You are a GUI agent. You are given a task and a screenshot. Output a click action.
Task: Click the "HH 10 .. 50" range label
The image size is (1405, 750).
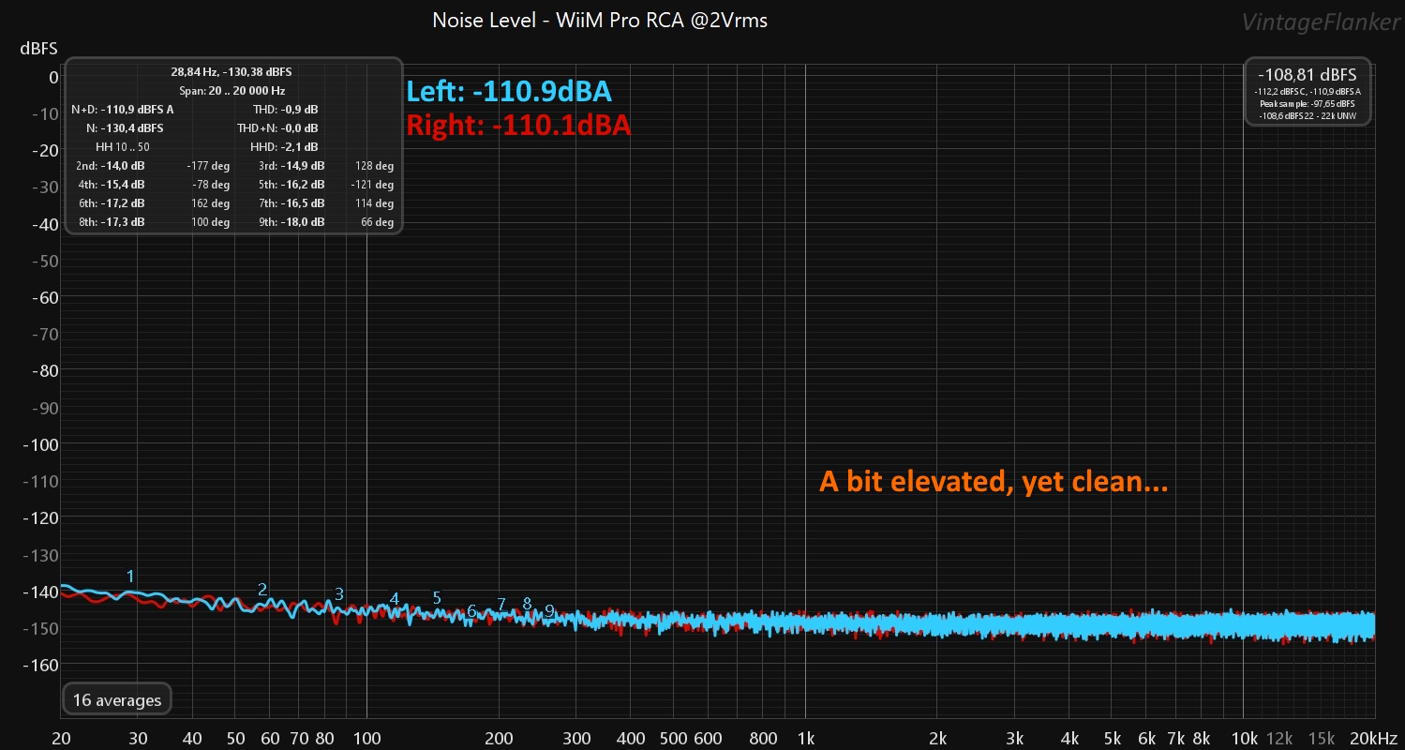(x=123, y=147)
